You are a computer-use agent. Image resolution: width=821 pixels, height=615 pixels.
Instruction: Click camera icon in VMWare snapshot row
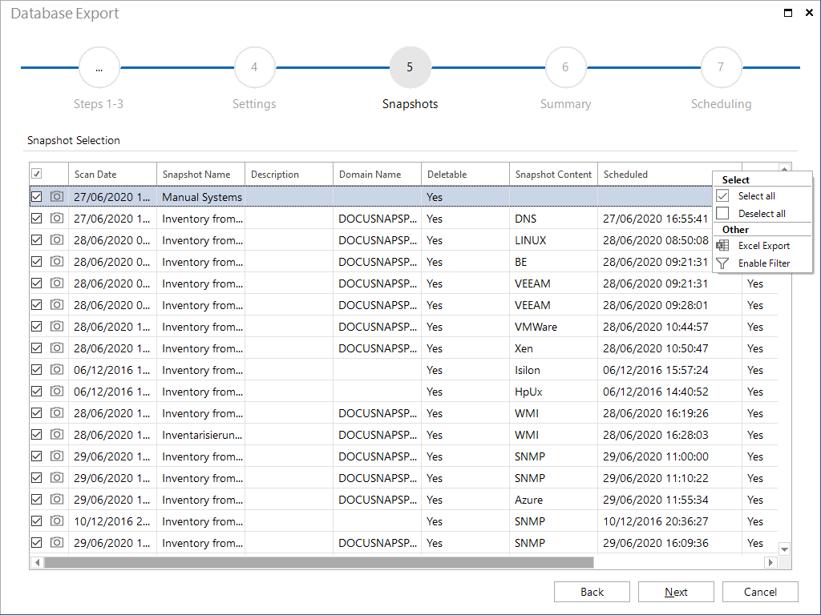(x=57, y=327)
